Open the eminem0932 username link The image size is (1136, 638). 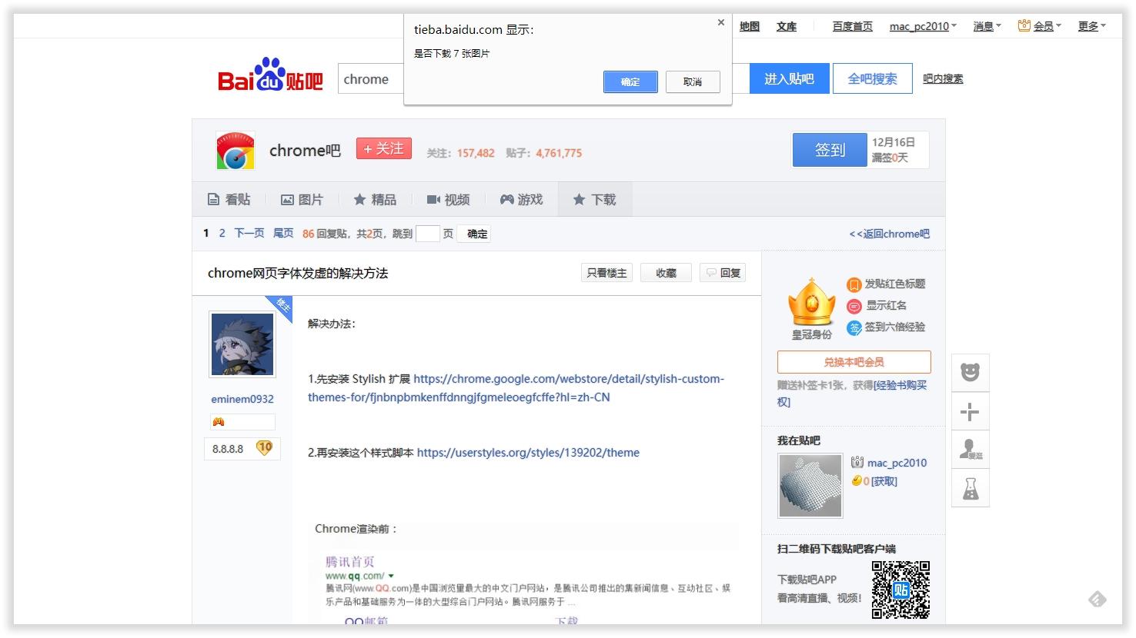[242, 399]
